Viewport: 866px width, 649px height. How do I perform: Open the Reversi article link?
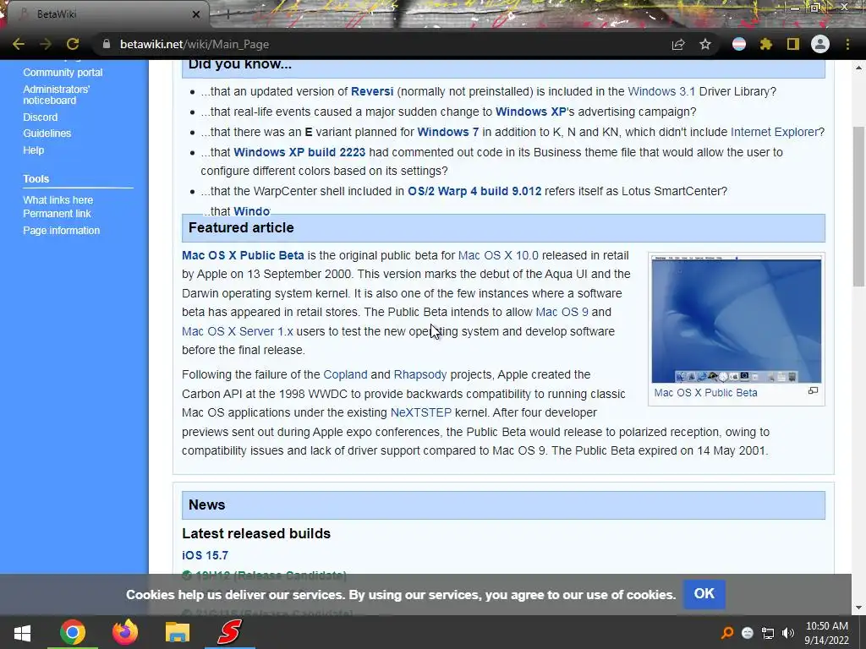click(372, 91)
